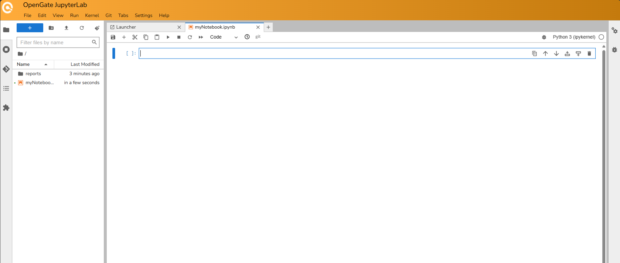620x263 pixels.
Task: Open the Git sidebar panel
Action: [6, 69]
